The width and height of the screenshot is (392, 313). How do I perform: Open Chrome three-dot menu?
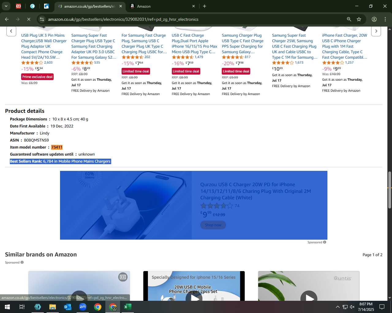coord(385,19)
